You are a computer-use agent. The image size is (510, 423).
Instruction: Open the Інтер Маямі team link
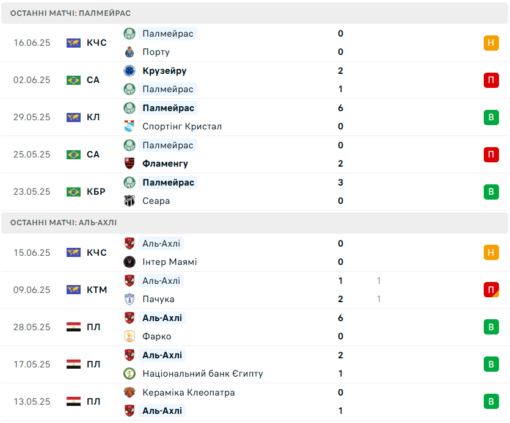point(170,262)
